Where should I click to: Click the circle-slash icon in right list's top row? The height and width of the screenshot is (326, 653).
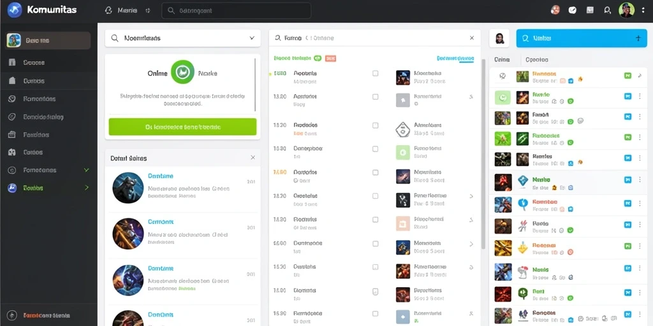[x=503, y=76]
